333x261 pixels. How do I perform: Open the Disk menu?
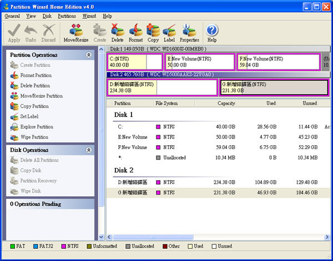47,16
